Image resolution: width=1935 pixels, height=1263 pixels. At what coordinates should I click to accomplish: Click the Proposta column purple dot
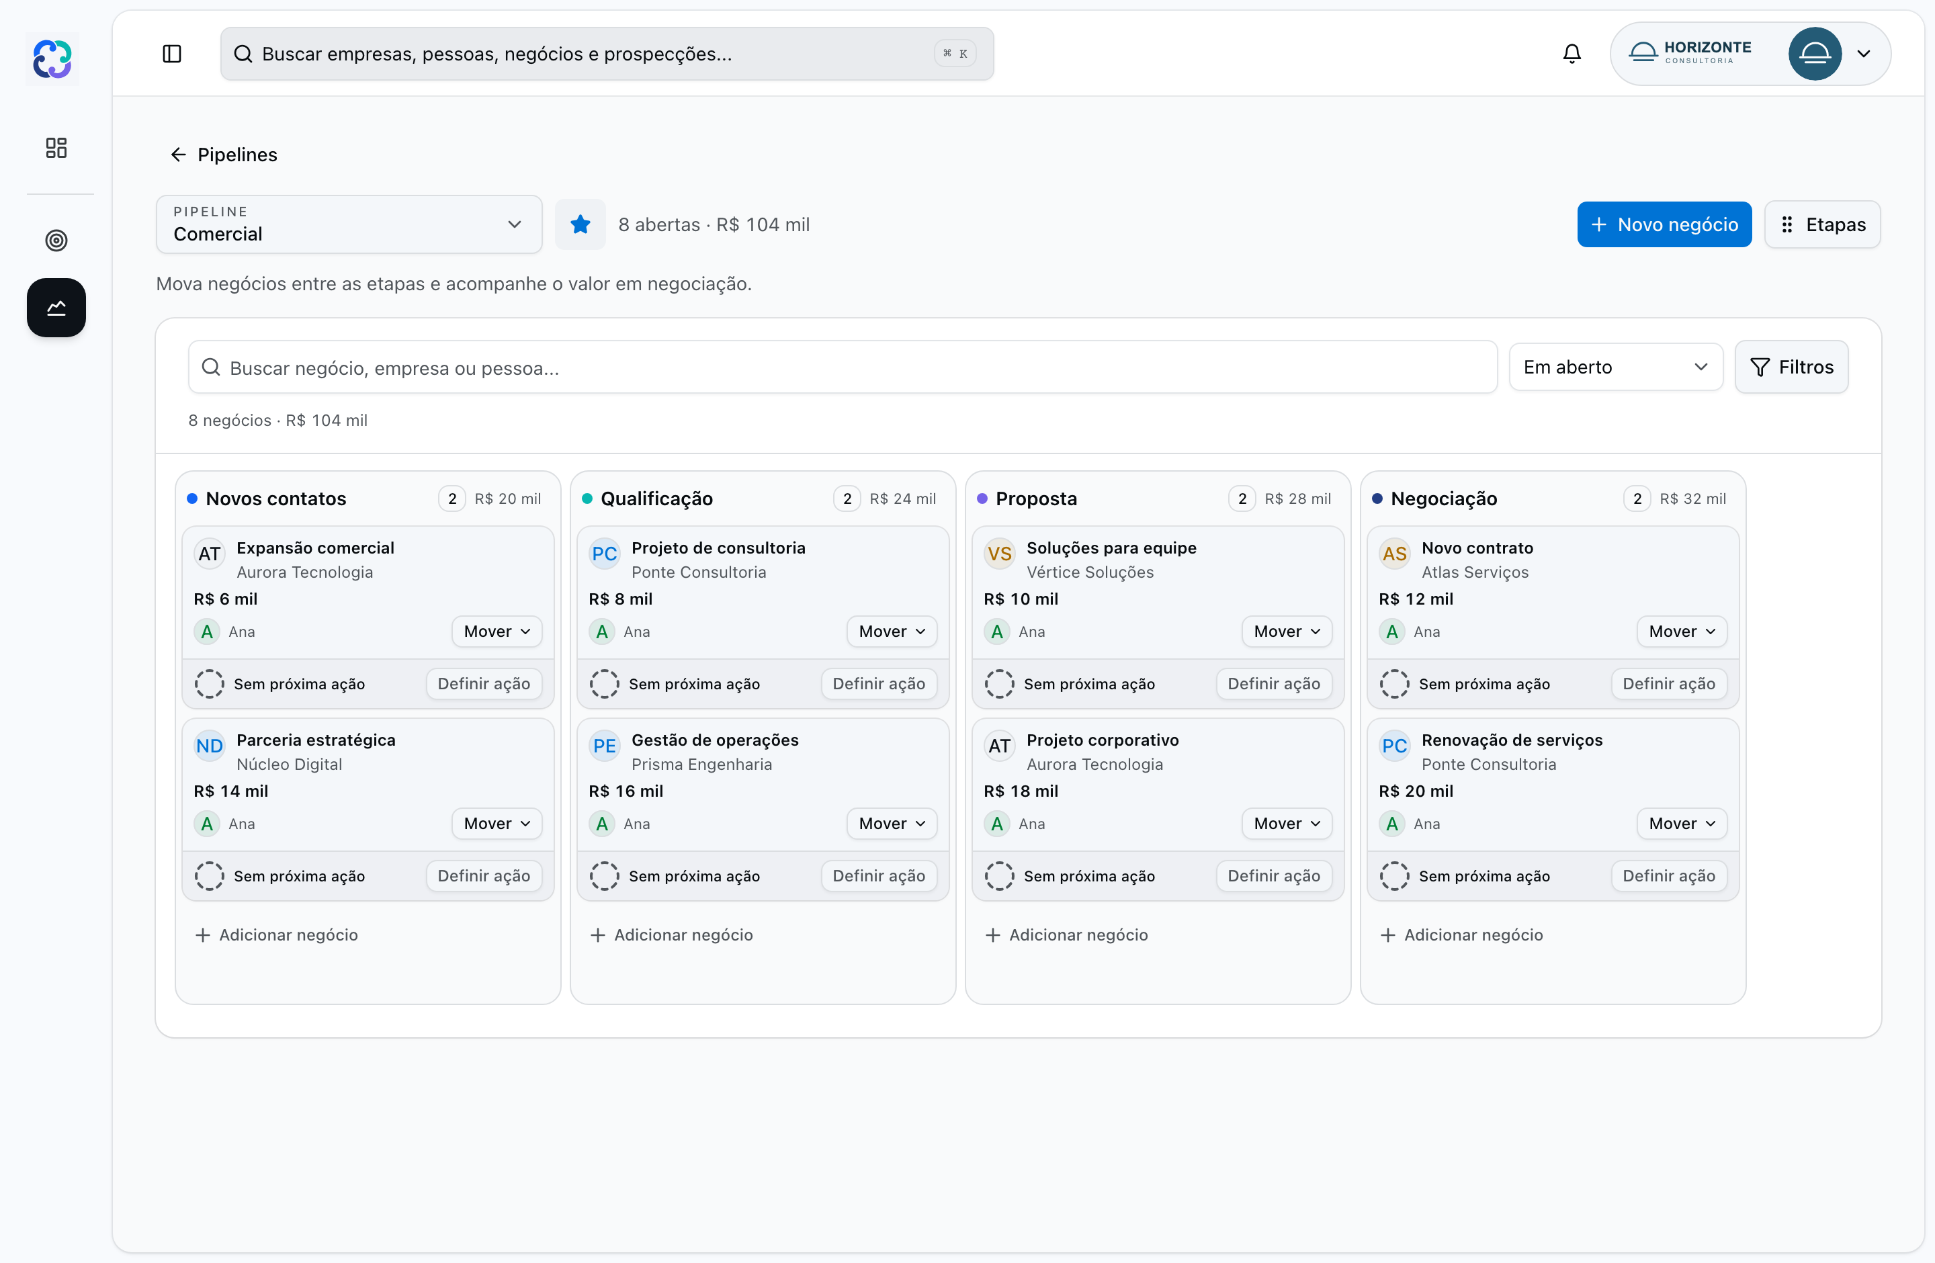click(x=982, y=498)
